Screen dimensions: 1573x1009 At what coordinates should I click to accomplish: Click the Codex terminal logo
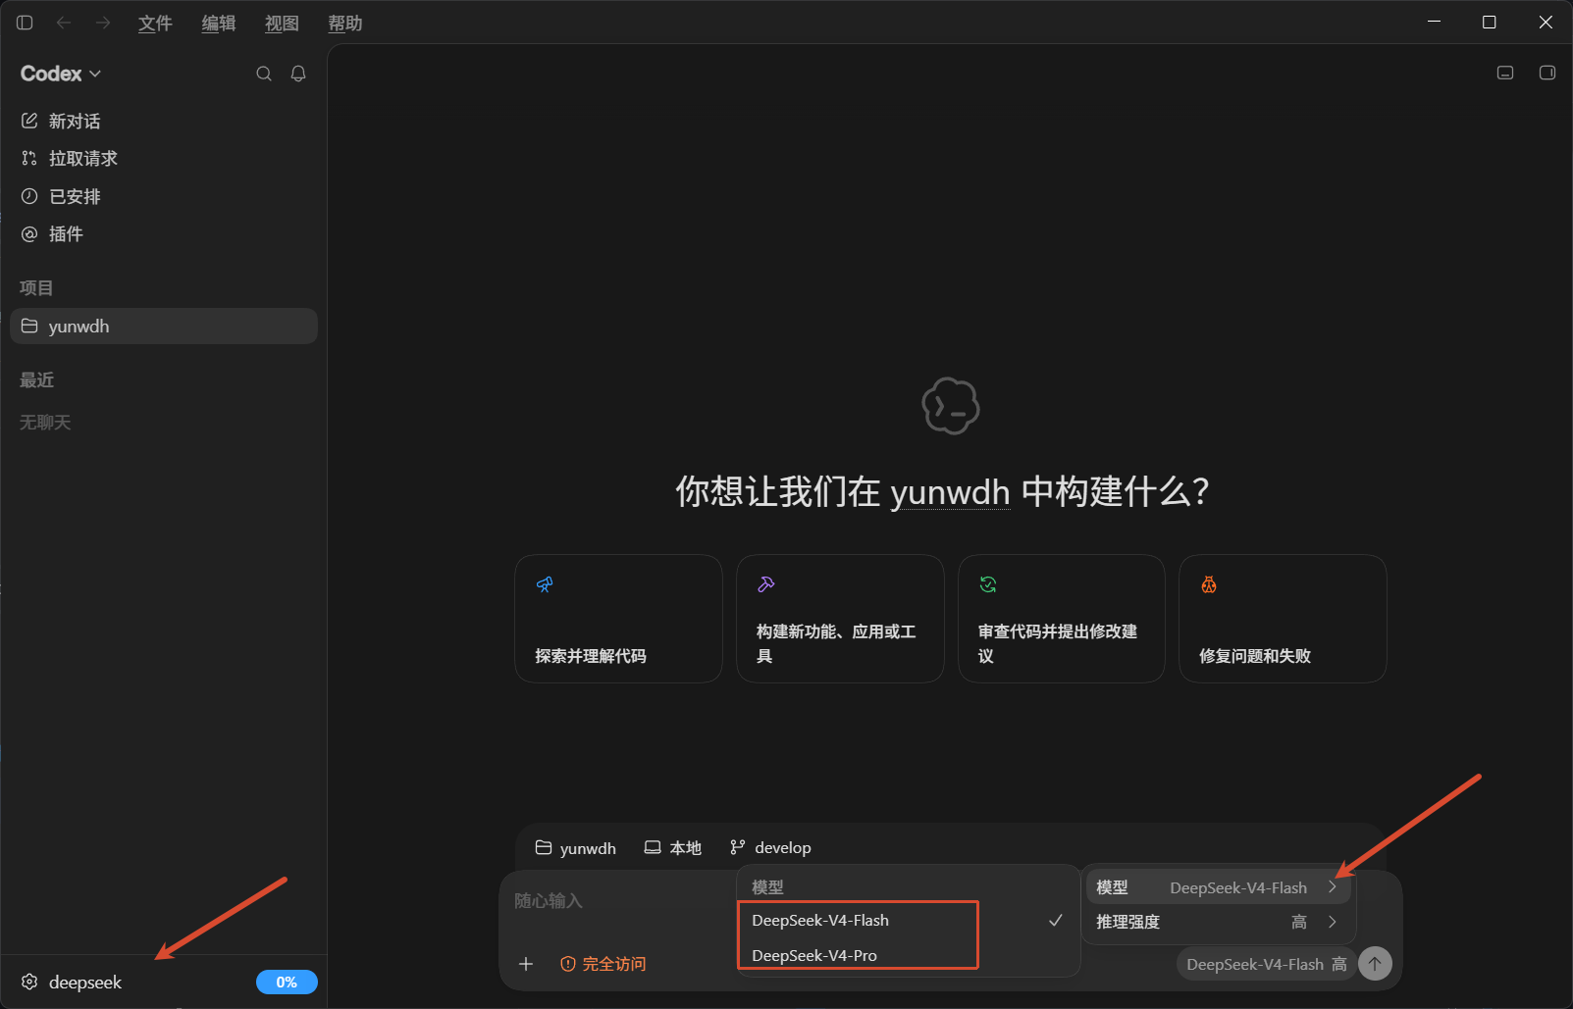coord(951,406)
